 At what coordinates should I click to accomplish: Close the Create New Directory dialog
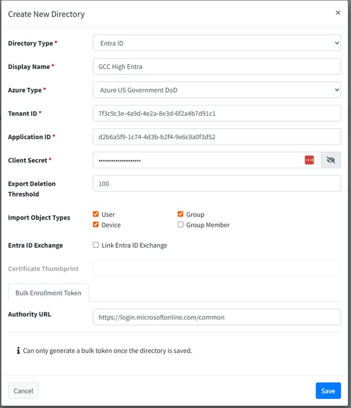click(x=338, y=12)
